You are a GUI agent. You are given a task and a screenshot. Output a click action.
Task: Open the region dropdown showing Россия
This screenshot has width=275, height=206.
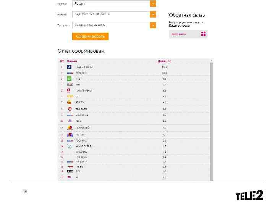pos(153,4)
